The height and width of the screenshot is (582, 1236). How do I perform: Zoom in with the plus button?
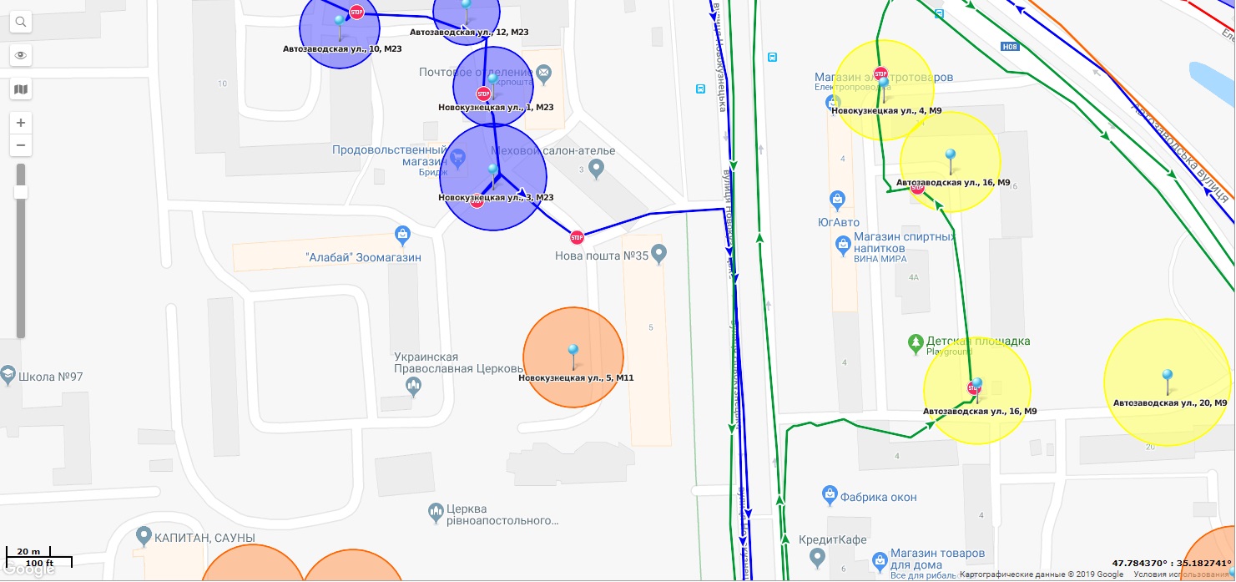point(21,123)
